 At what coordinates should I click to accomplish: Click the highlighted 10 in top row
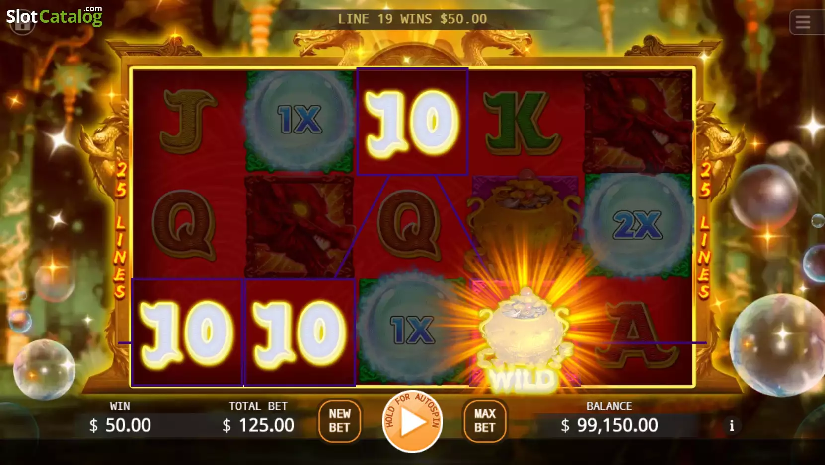(412, 122)
